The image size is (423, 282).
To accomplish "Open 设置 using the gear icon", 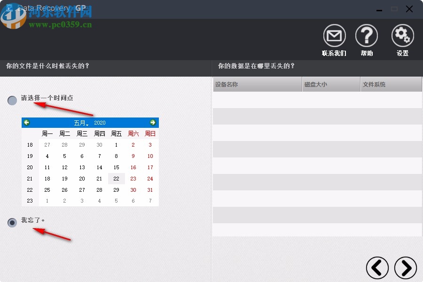I will pos(402,35).
